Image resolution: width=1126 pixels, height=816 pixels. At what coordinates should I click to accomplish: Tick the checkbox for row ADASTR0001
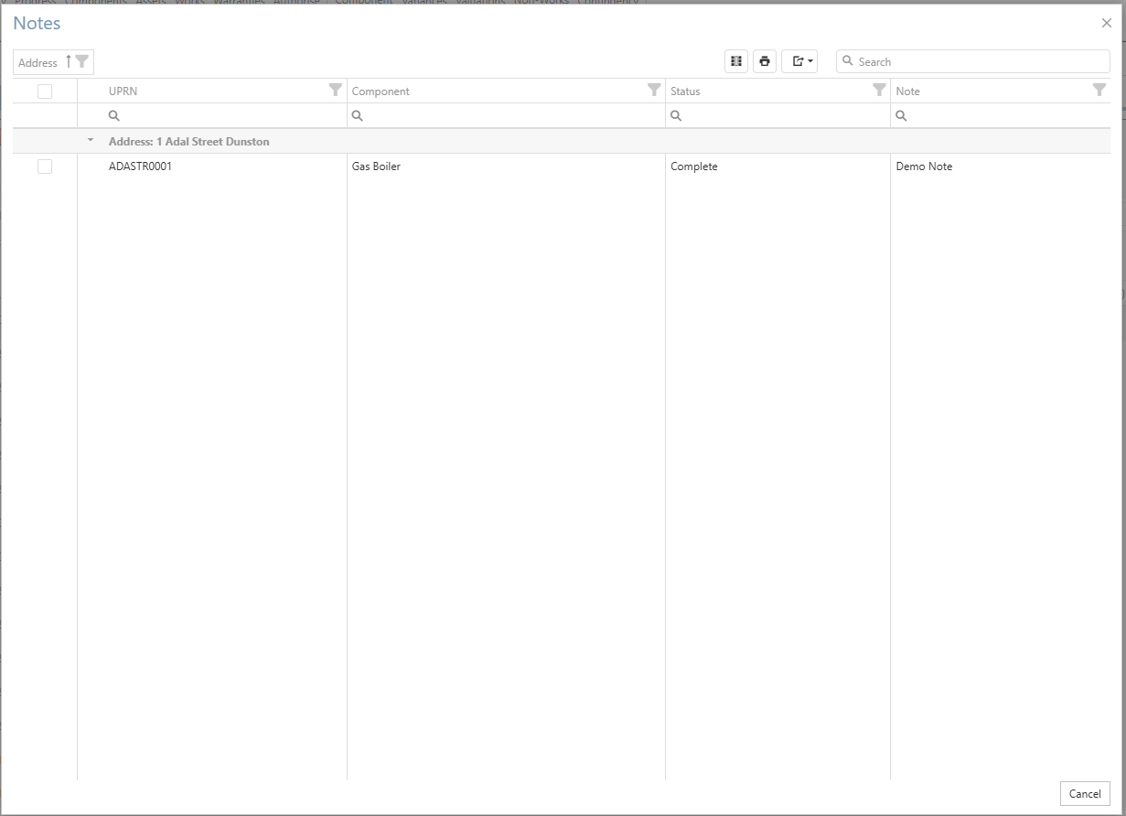(45, 166)
